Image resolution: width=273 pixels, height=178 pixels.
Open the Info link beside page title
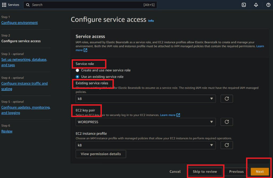(x=151, y=21)
